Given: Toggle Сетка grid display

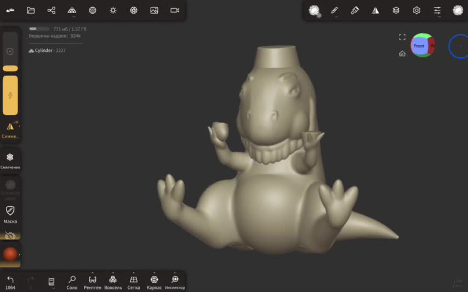Looking at the screenshot, I should click(134, 283).
